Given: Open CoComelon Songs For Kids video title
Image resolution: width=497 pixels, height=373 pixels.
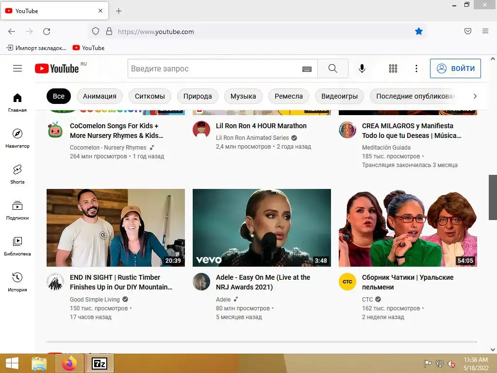Looking at the screenshot, I should pos(116,131).
